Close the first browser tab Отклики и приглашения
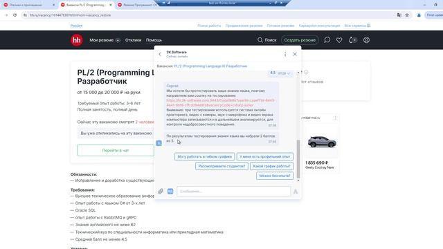Screen dimensions: 443x249 coord(54,5)
